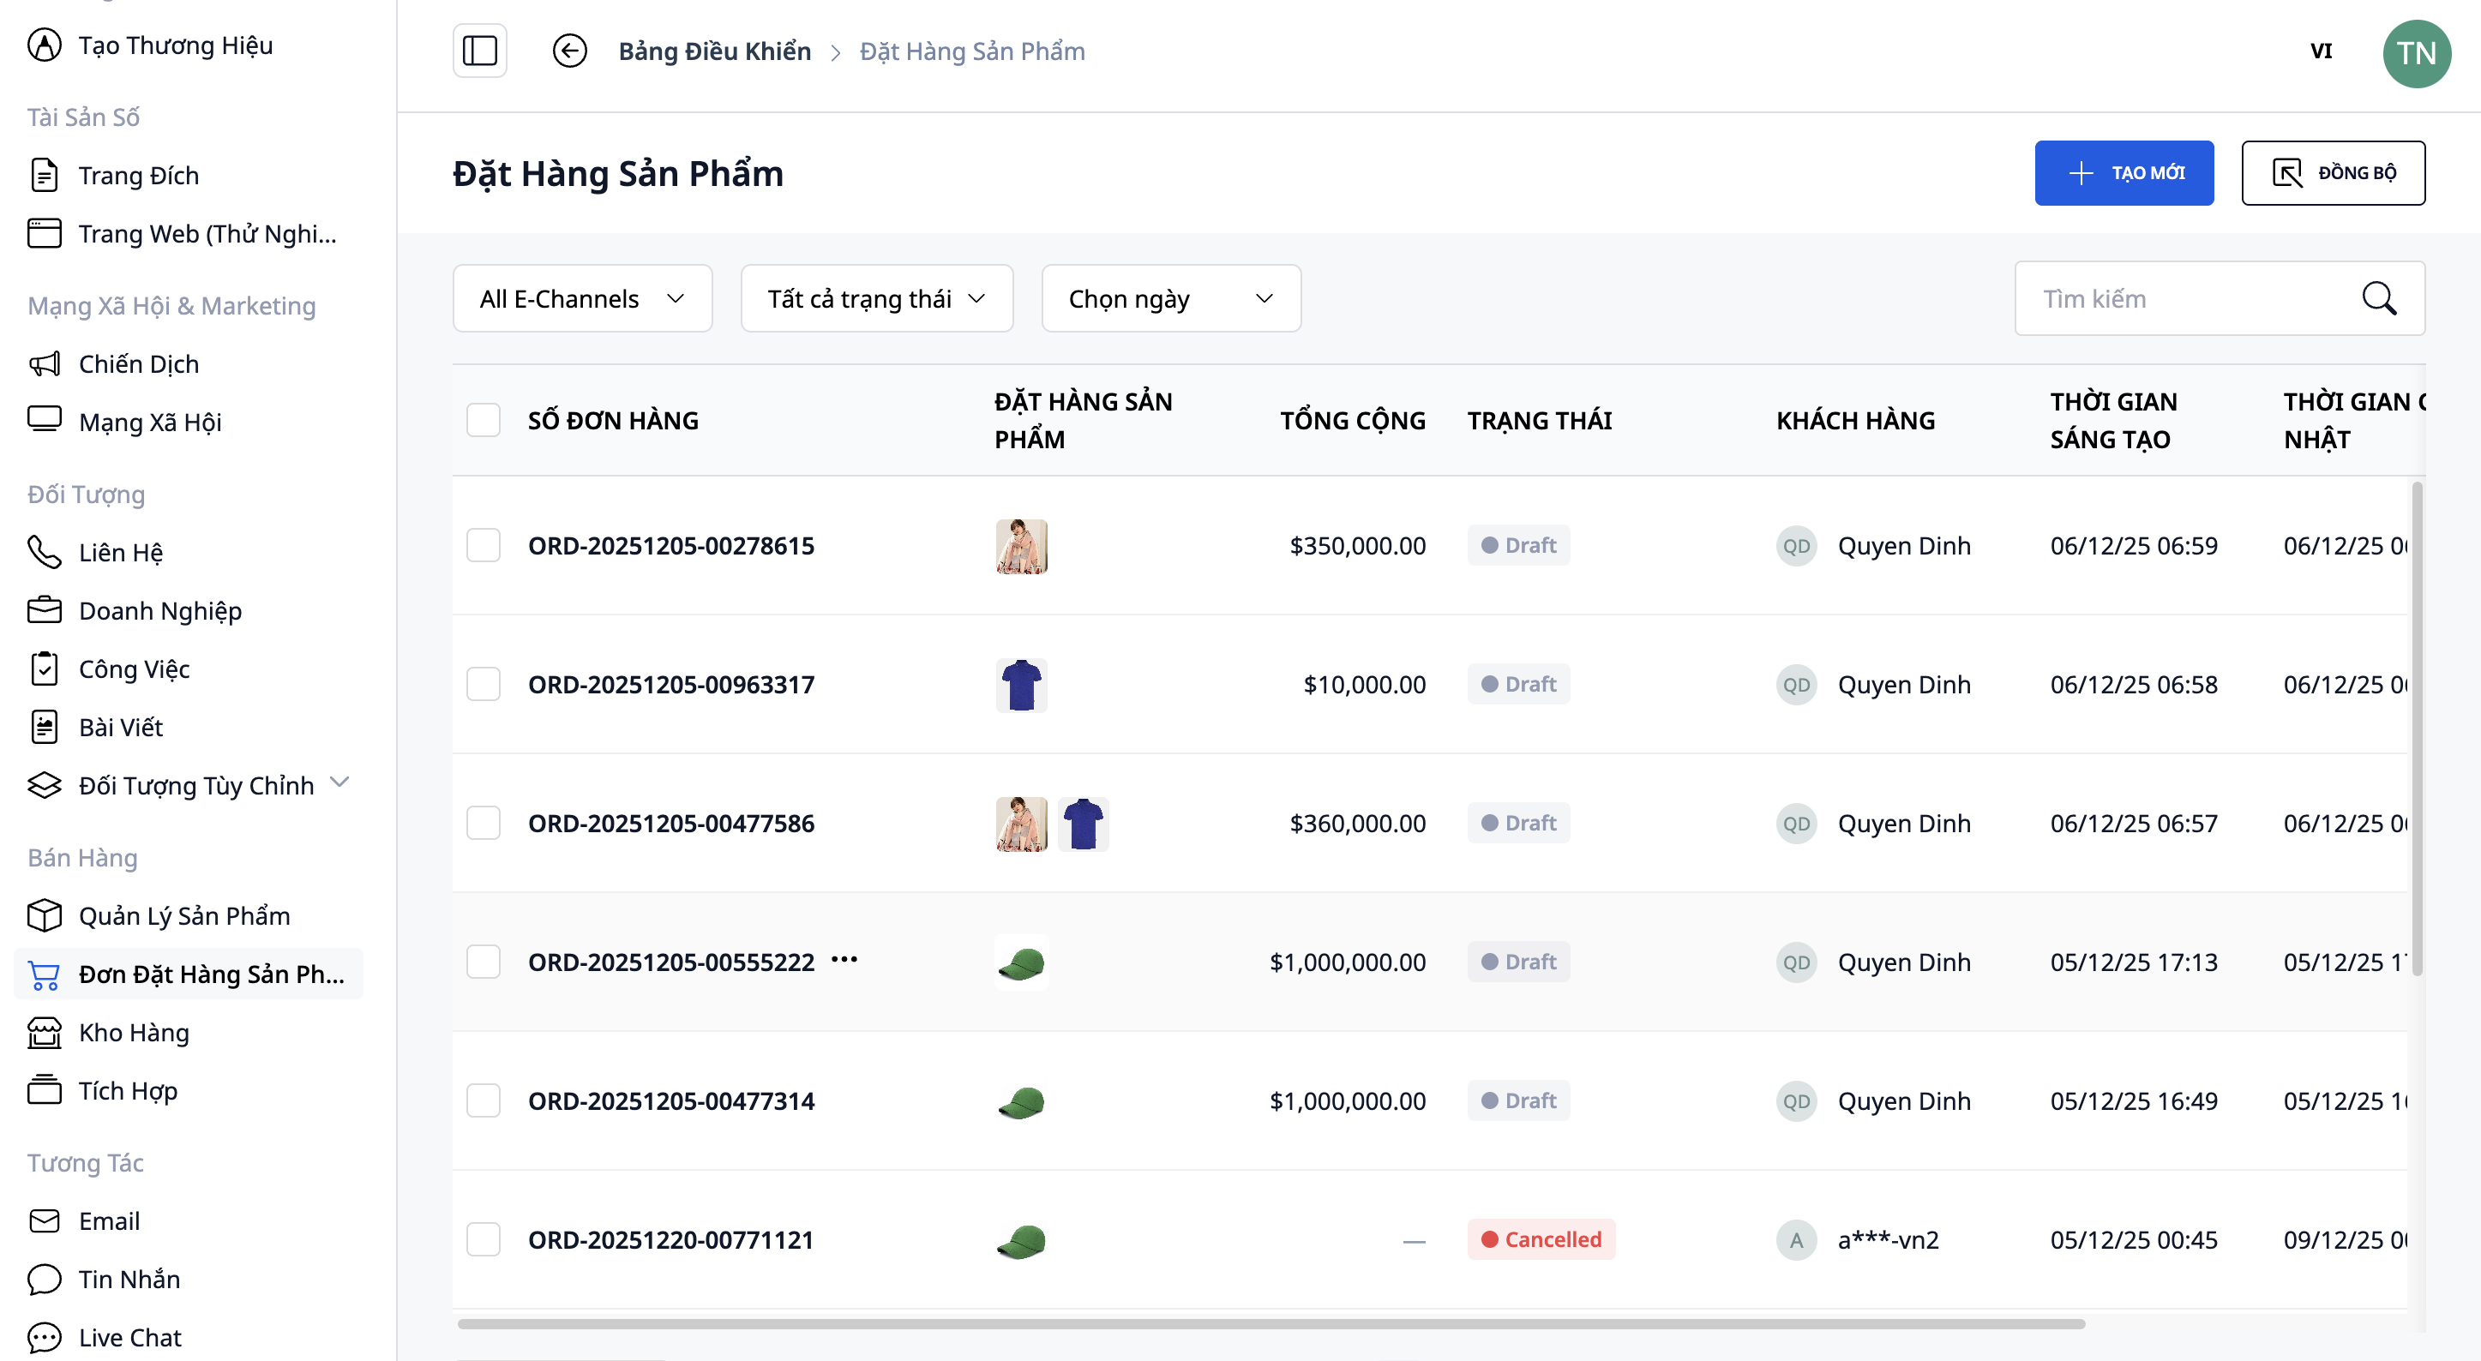Open Chiến Dịch megaphone menu item
This screenshot has height=1361, width=2481.
click(x=139, y=364)
